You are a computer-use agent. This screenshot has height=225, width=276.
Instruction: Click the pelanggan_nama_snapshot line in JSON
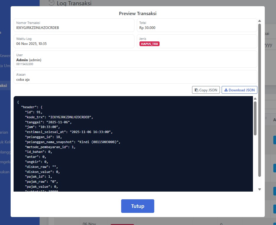tap(73, 142)
